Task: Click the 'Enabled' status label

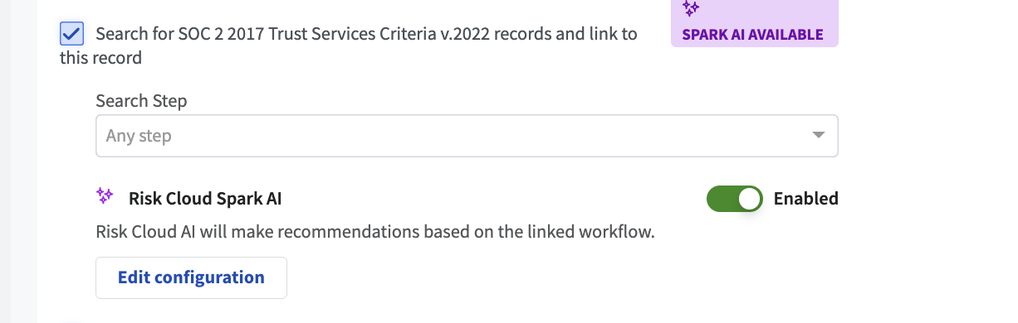Action: coord(805,199)
